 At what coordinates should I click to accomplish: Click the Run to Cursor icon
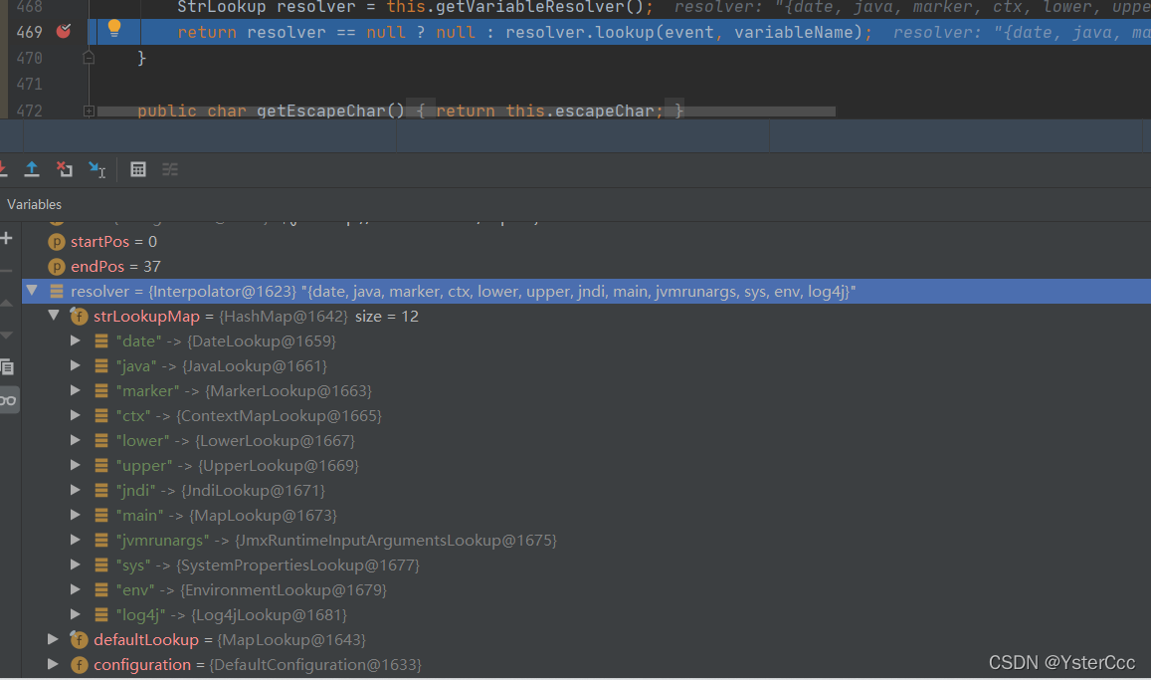(x=96, y=169)
